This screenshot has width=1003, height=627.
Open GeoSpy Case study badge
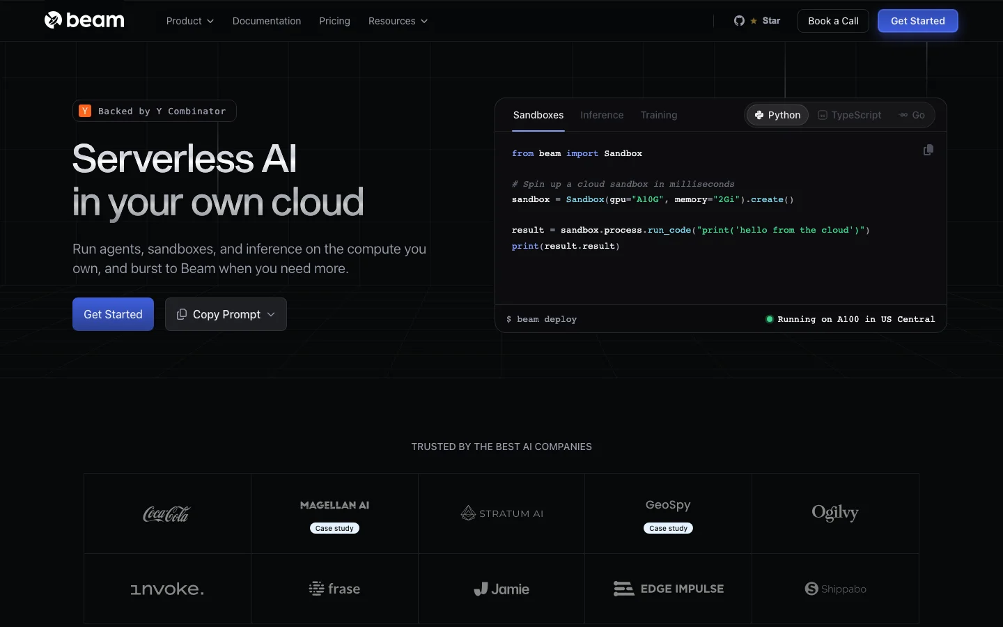point(668,528)
